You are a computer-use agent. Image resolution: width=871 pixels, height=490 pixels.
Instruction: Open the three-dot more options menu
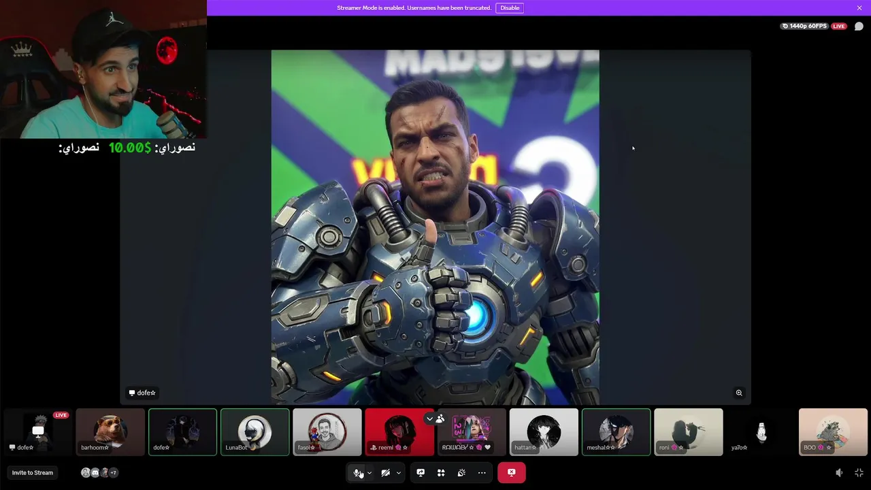pos(482,473)
